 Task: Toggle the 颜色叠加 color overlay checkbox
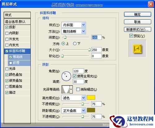(7, 75)
